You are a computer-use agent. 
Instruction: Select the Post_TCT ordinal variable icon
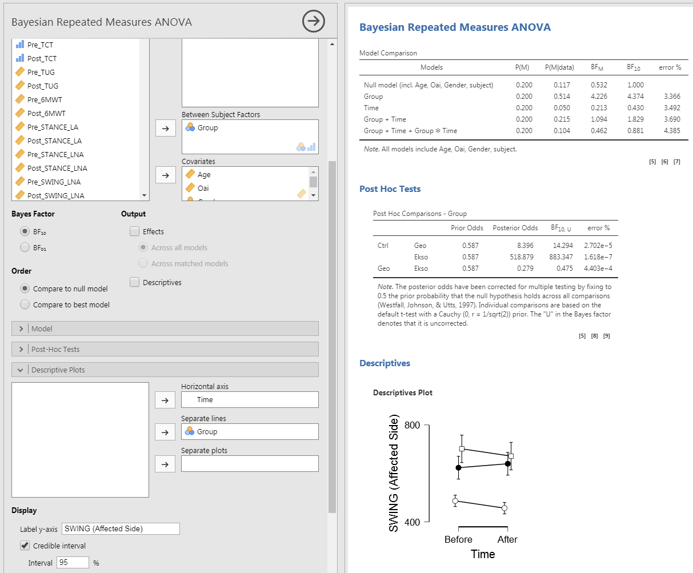pos(20,58)
